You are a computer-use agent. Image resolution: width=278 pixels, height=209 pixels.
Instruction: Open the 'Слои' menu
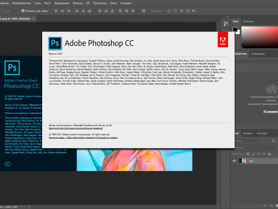[37, 3]
